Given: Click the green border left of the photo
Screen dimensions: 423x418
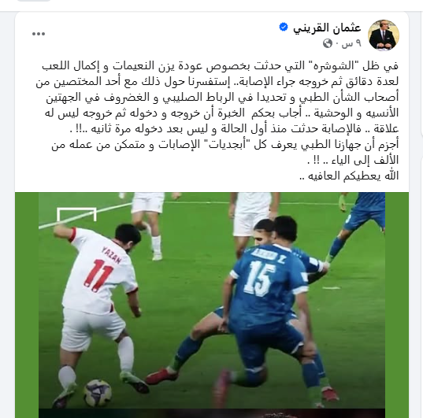Looking at the screenshot, I should (x=27, y=305).
